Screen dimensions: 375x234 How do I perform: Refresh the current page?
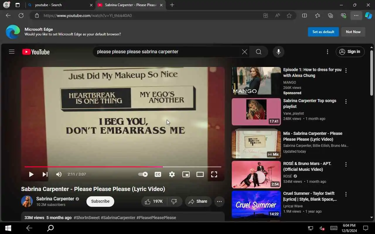point(21,16)
